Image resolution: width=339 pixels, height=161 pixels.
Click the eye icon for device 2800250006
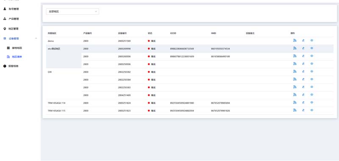(x=312, y=64)
